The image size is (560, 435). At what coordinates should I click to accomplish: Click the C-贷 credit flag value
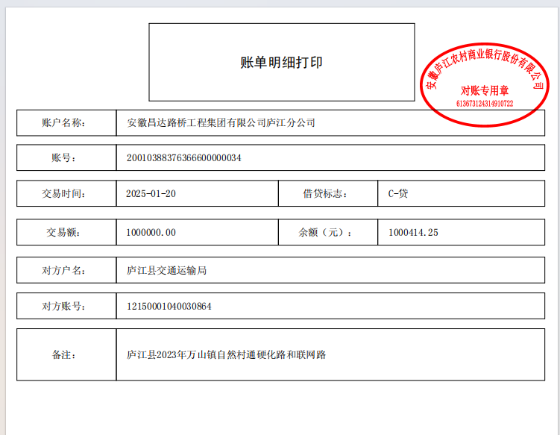(x=398, y=194)
